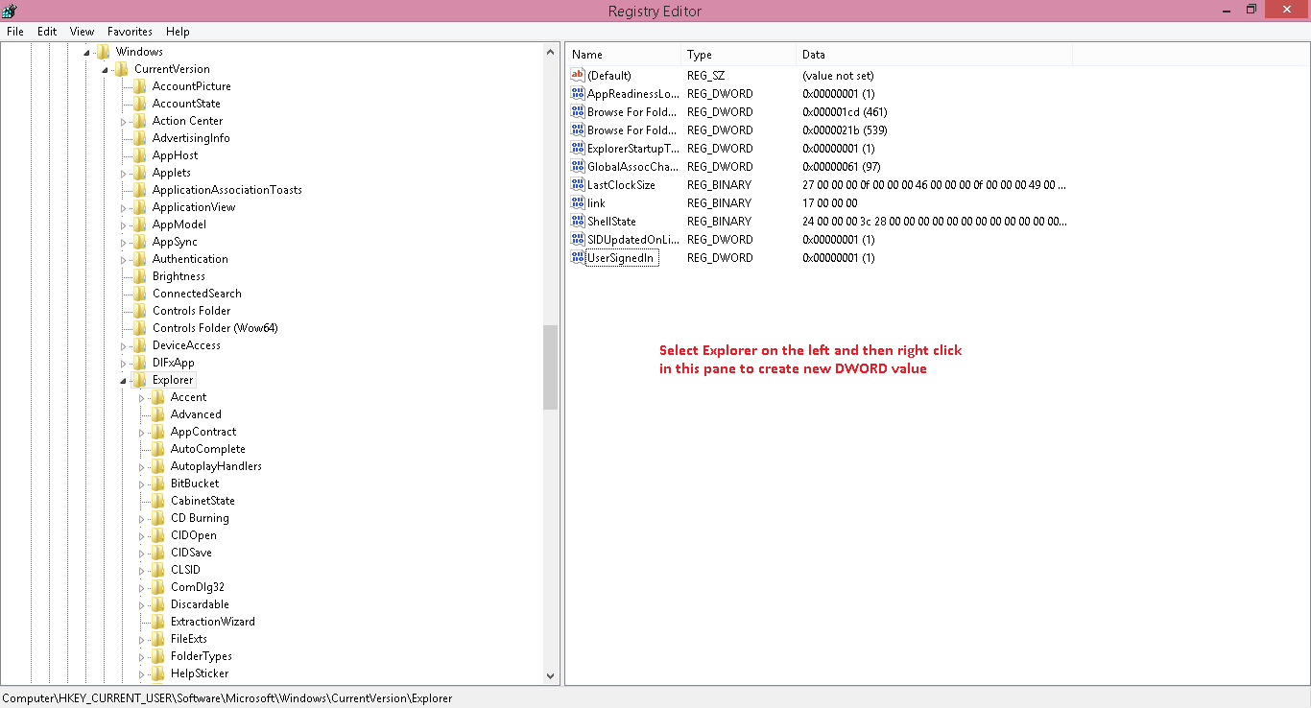Collapse the CurrentVersion key

click(106, 70)
